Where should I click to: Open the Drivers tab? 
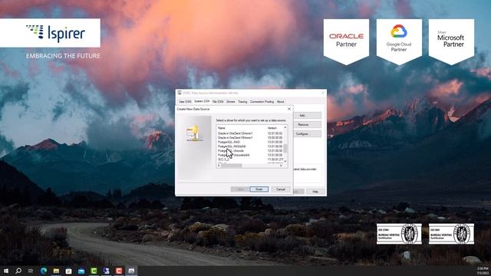(x=231, y=102)
